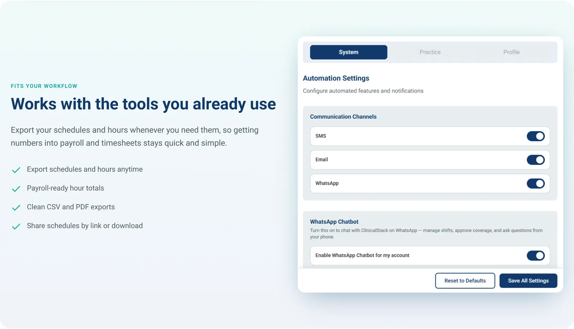Click checkmark beside Clean CSV and PDF exports
This screenshot has height=329, width=574.
tap(16, 208)
